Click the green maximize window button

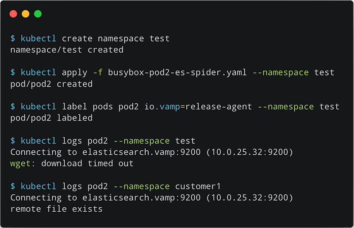pyautogui.click(x=38, y=14)
